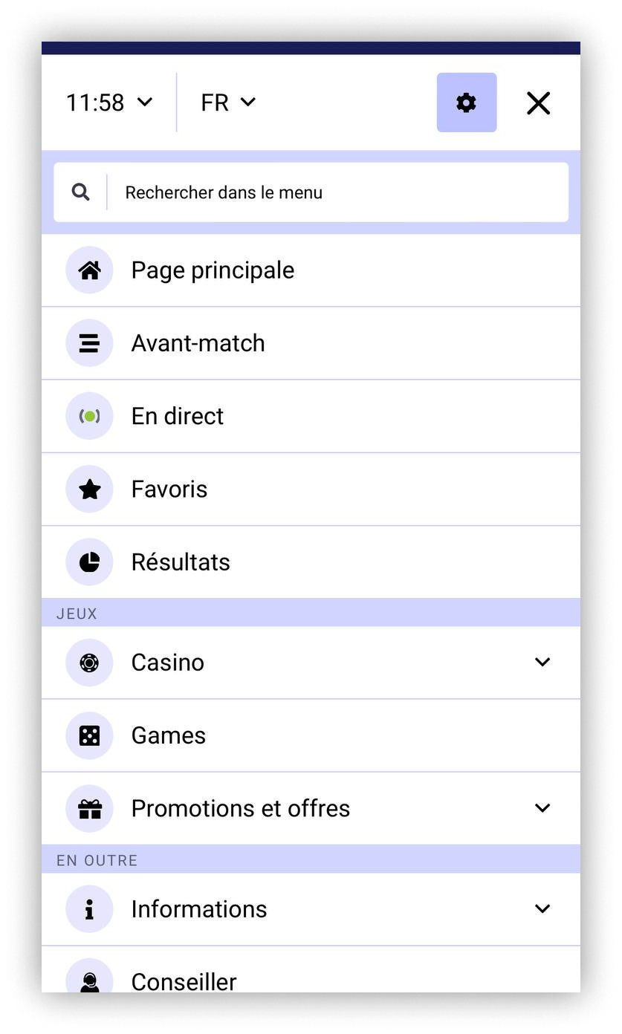Open the Promotions gift icon
The image size is (622, 1034).
coord(89,808)
